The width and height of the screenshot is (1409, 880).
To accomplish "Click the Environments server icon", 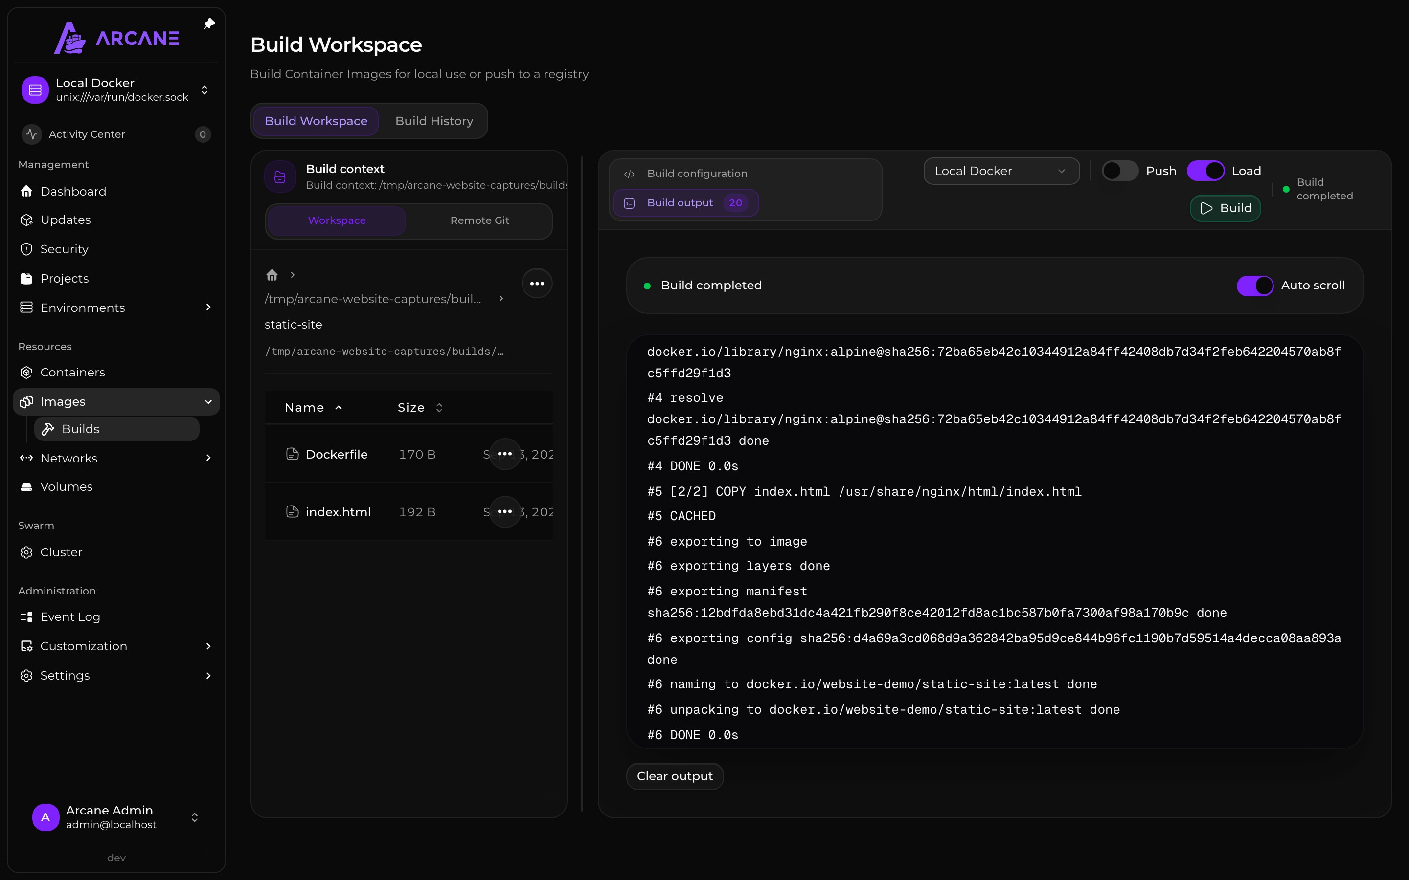I will [26, 308].
